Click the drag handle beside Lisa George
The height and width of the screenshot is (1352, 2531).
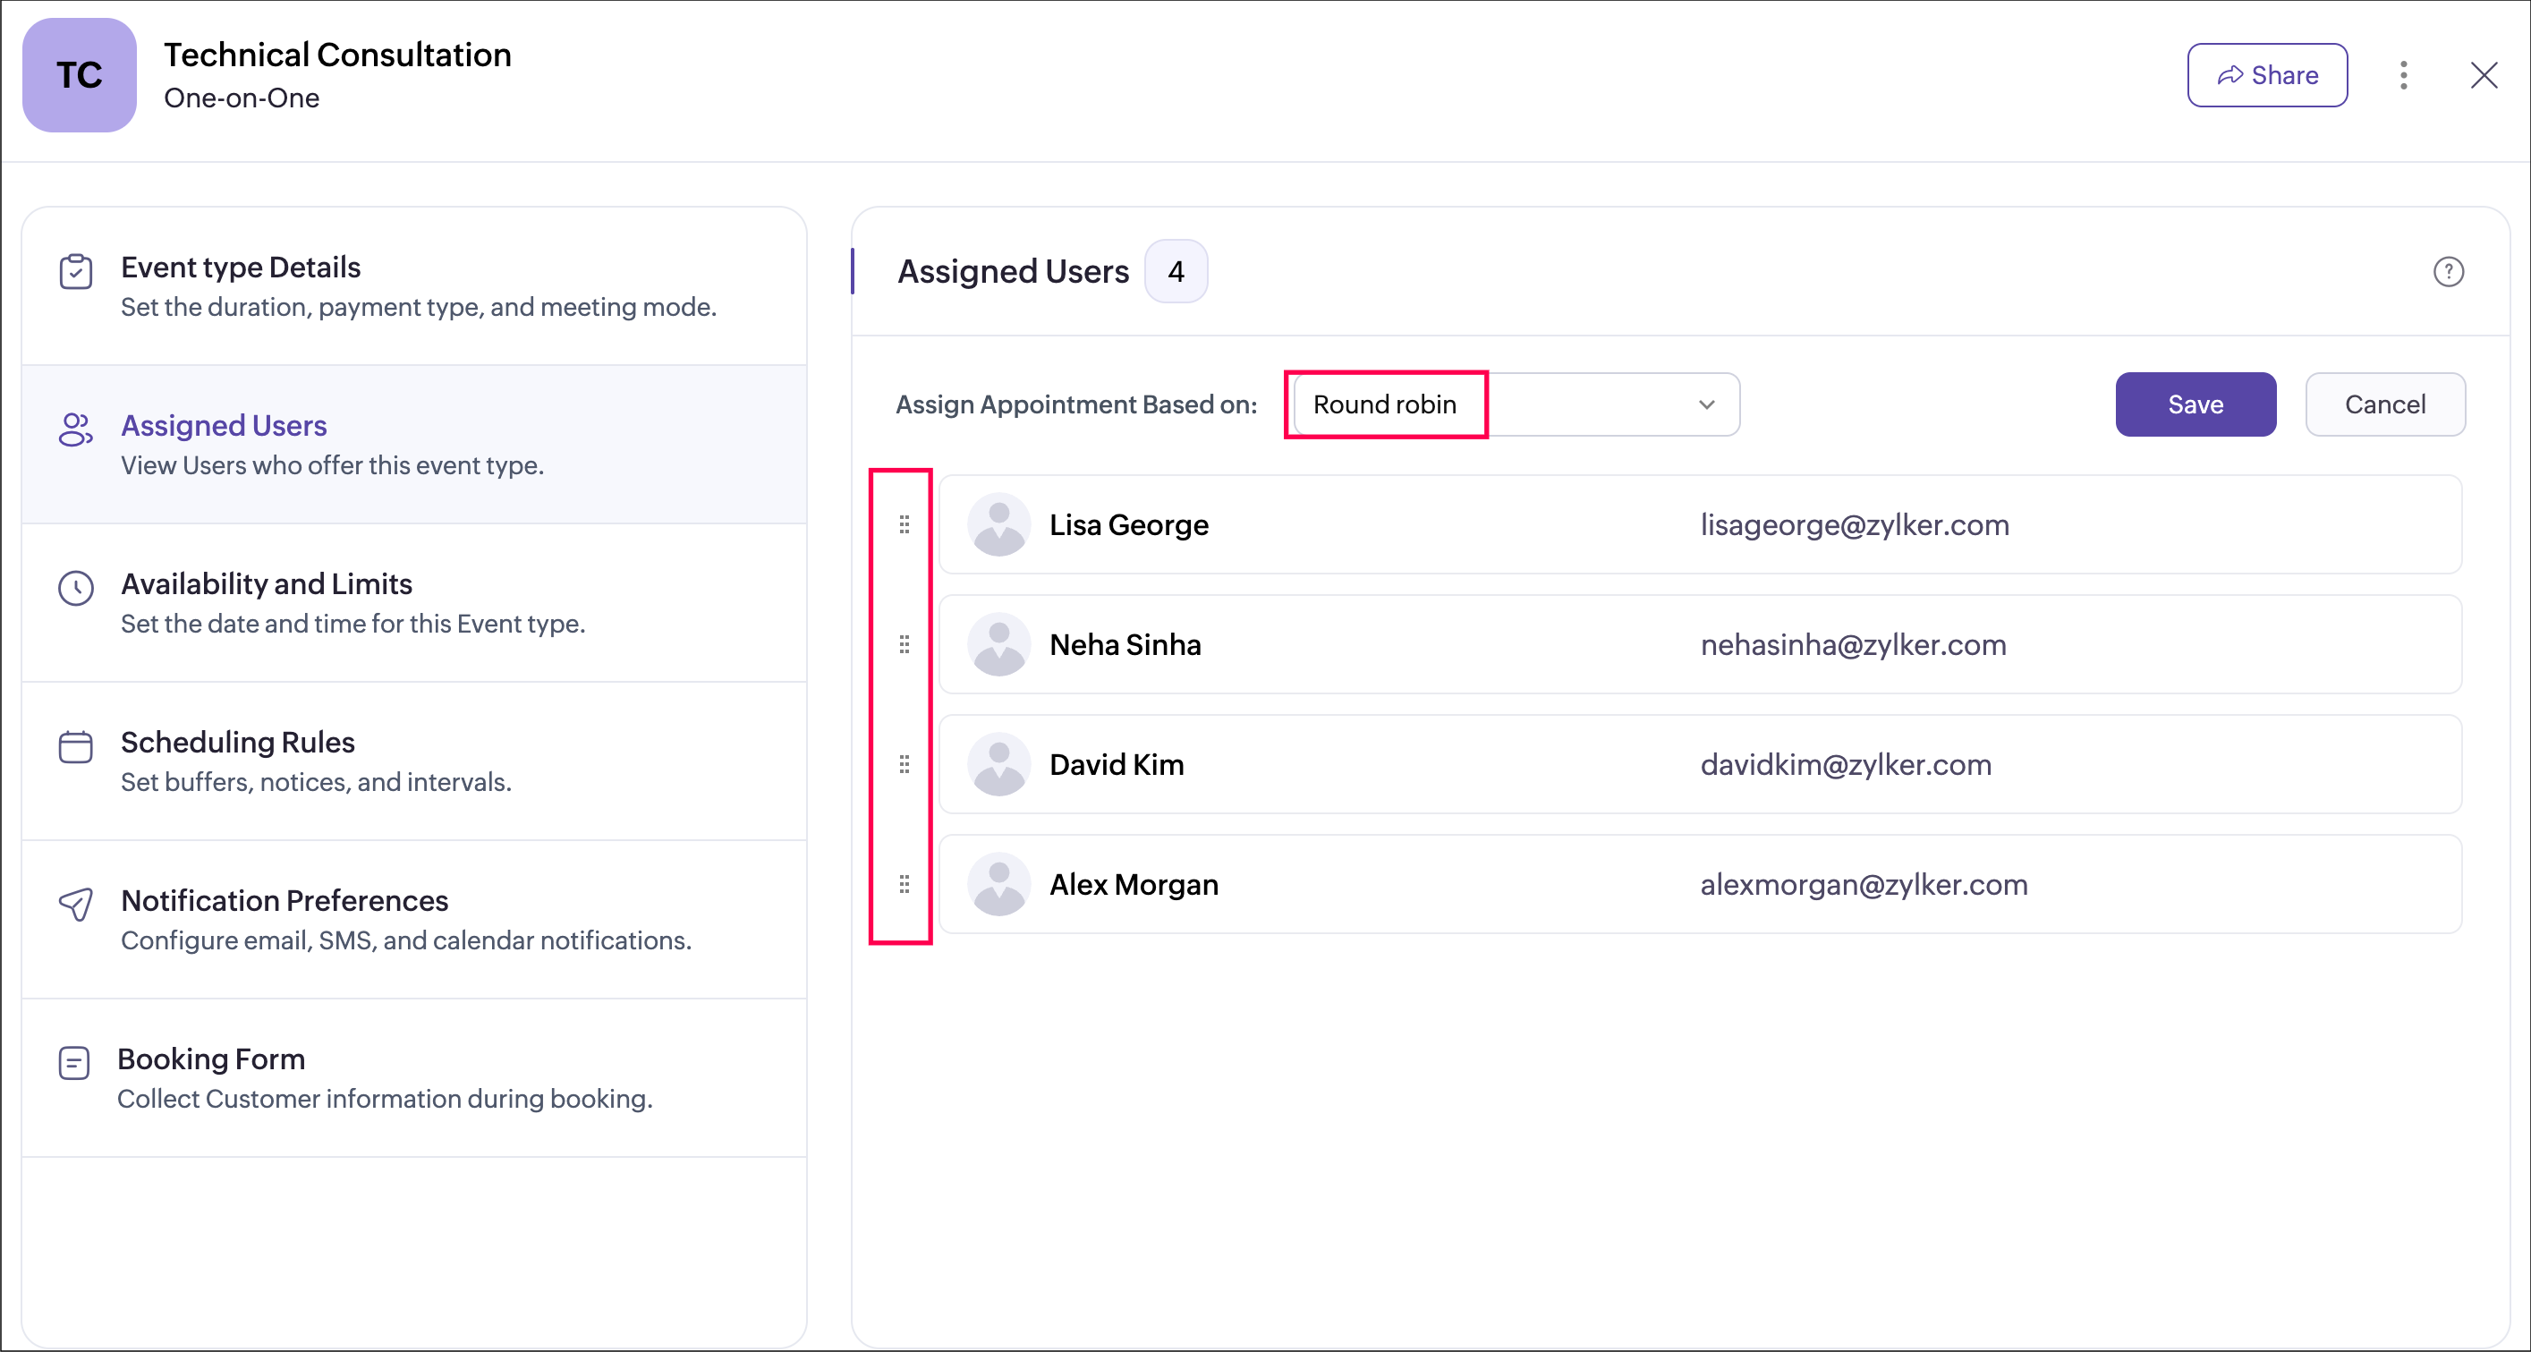point(904,524)
